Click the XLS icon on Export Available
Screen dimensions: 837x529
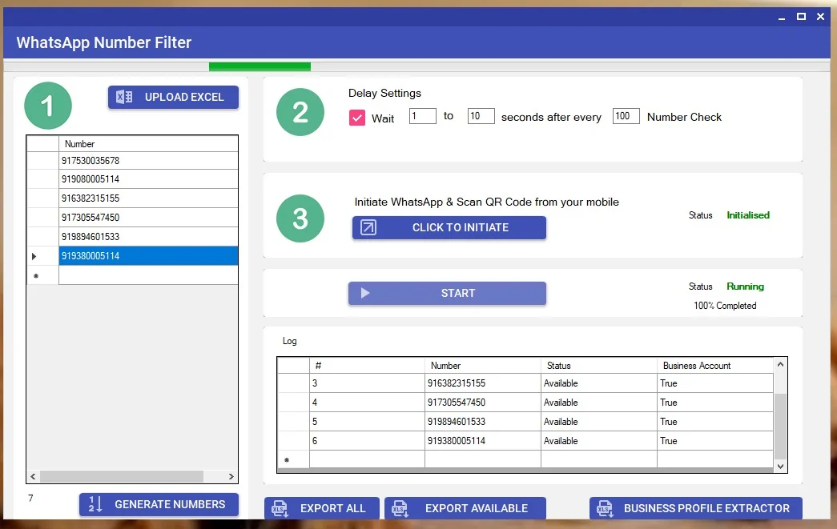pos(400,508)
